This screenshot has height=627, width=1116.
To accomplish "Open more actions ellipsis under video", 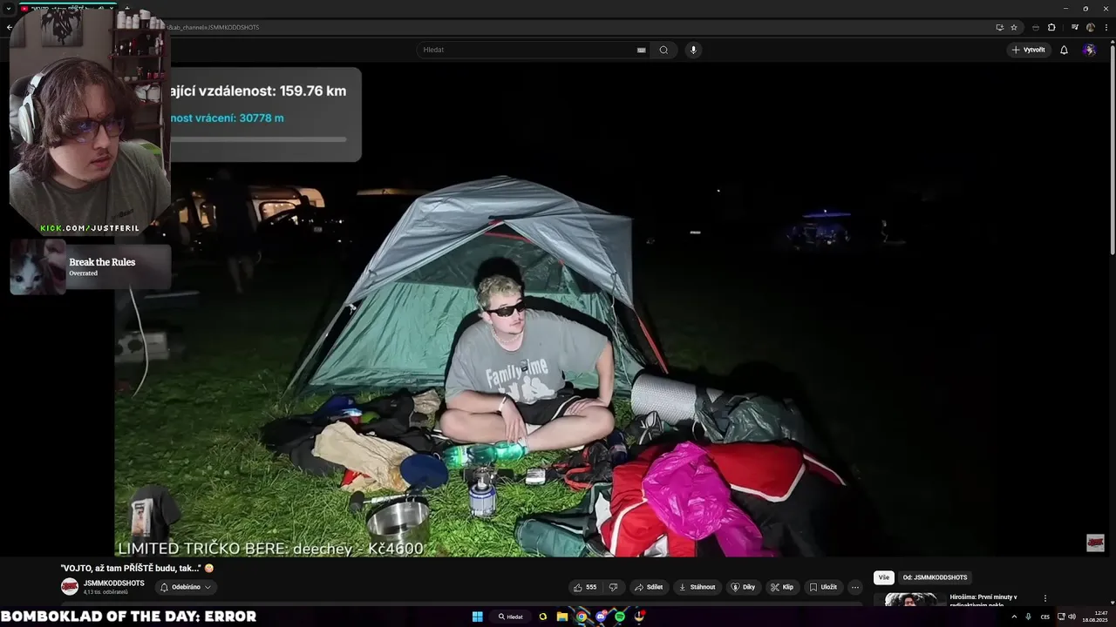I will 854,587.
